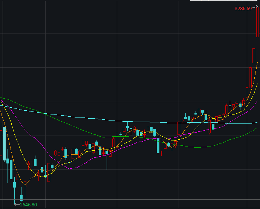This screenshot has height=209, width=260.
Task: Select the second-to-last red candle
Action: pos(254,55)
